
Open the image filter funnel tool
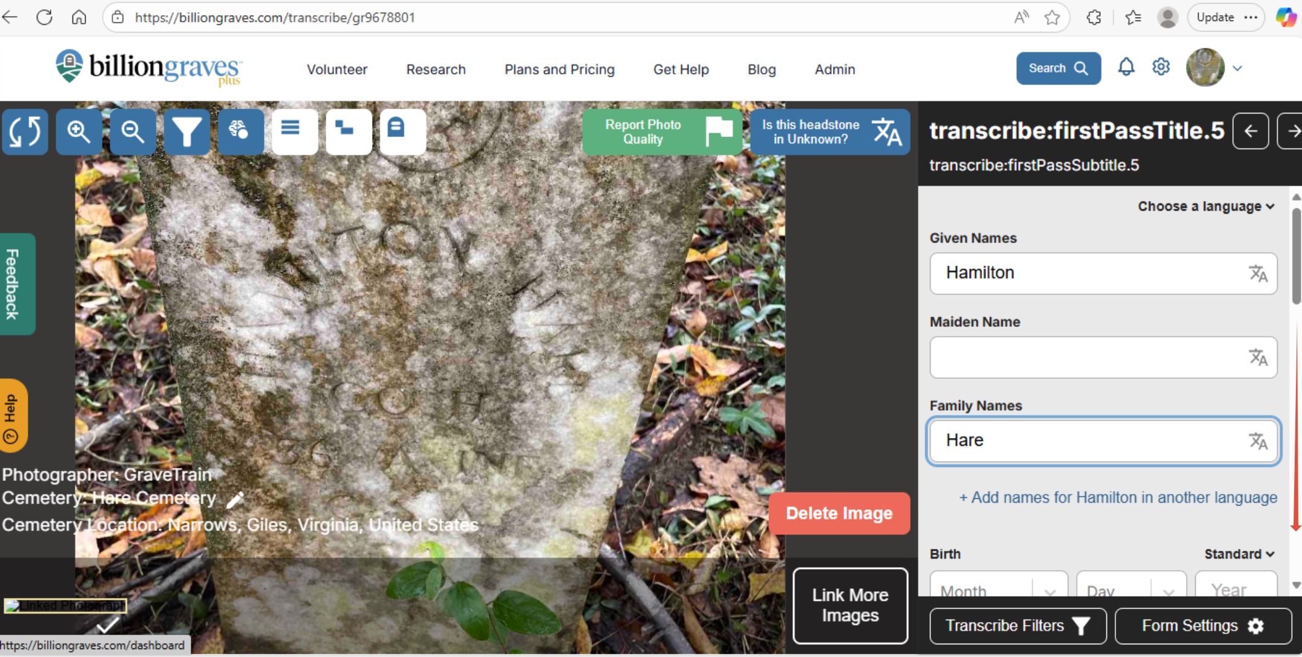[187, 132]
